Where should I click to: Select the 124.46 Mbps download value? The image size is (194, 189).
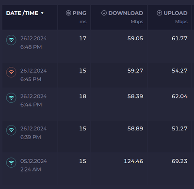pyautogui.click(x=133, y=161)
